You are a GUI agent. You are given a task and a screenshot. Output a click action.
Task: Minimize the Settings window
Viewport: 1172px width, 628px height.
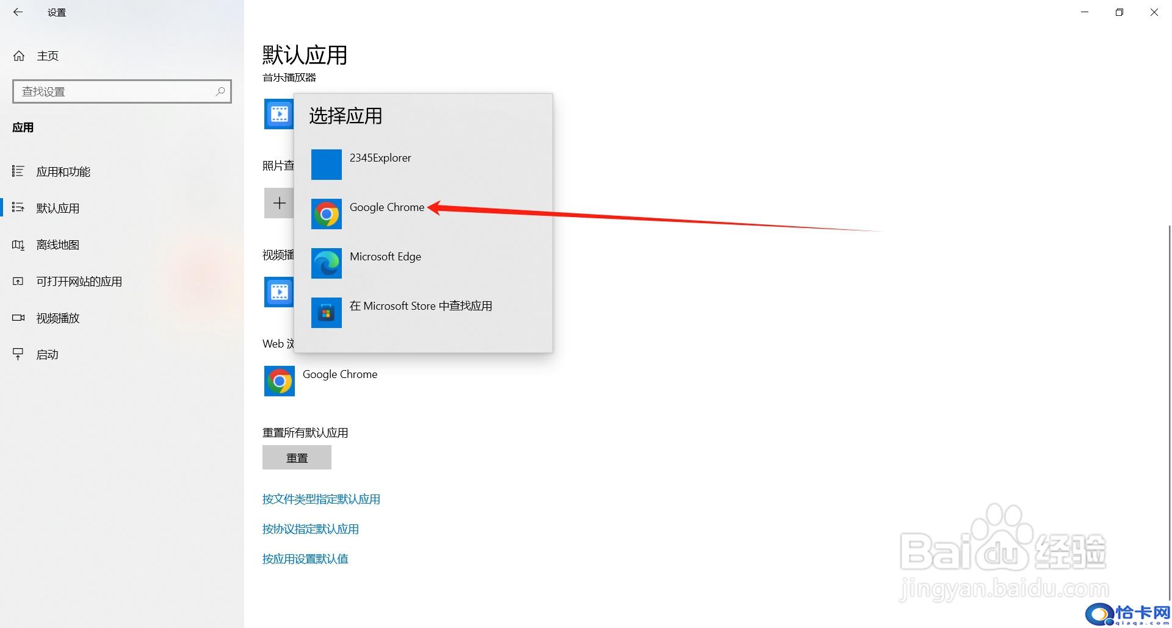coord(1085,12)
